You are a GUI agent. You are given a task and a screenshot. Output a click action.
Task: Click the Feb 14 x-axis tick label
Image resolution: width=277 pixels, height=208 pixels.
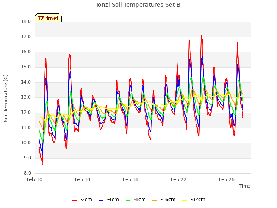tap(83, 179)
